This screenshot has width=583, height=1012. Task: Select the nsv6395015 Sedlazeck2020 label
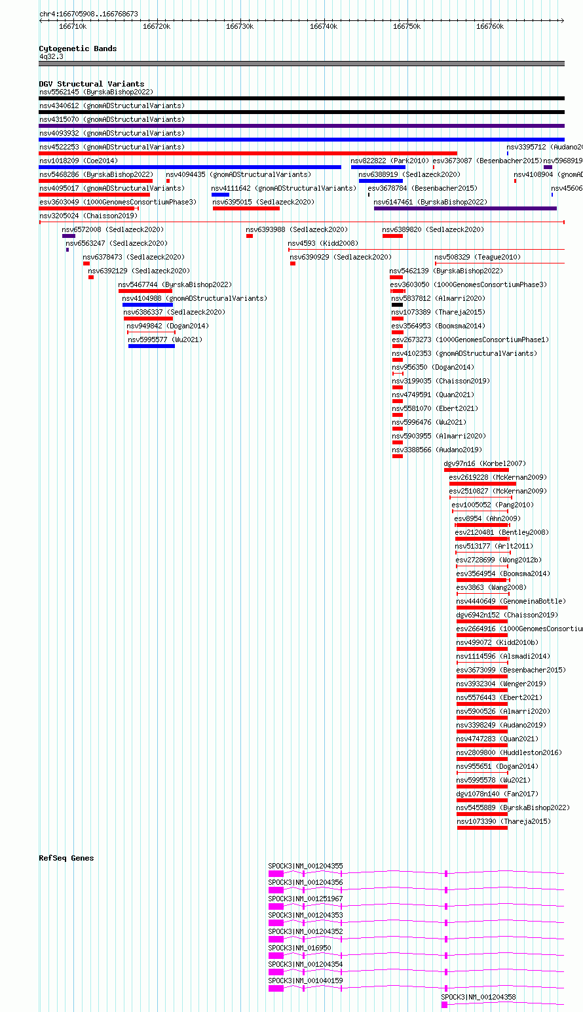tap(263, 203)
